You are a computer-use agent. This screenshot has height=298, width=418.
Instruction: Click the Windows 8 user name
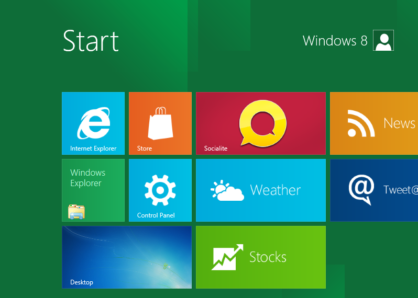[x=335, y=41]
